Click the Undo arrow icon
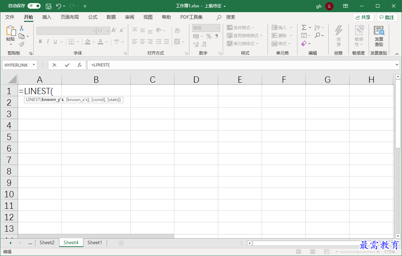The image size is (402, 256). pos(59,6)
